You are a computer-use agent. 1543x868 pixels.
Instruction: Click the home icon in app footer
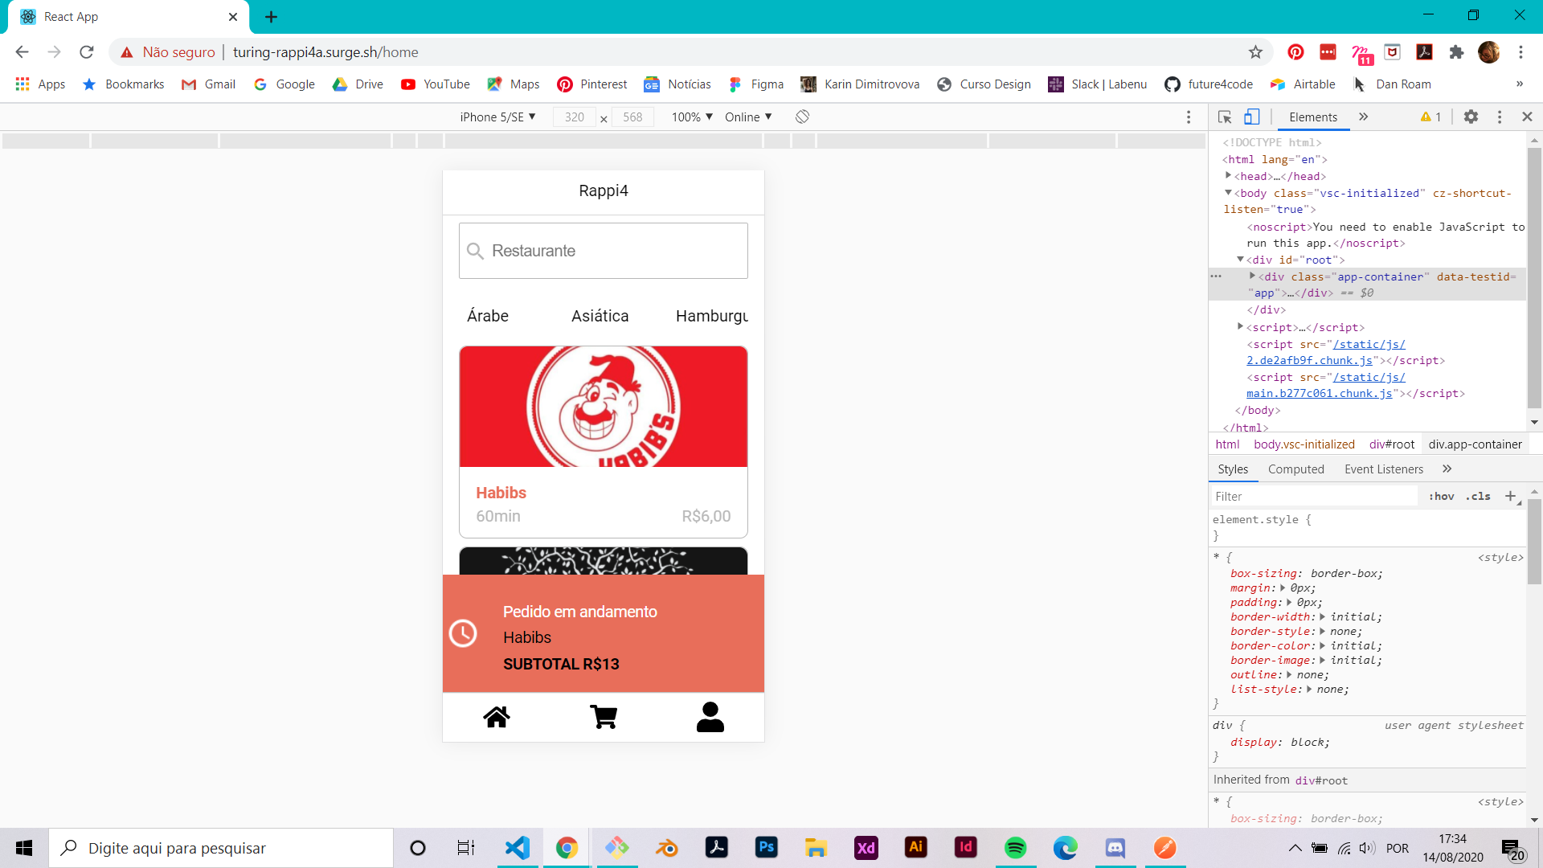(496, 717)
